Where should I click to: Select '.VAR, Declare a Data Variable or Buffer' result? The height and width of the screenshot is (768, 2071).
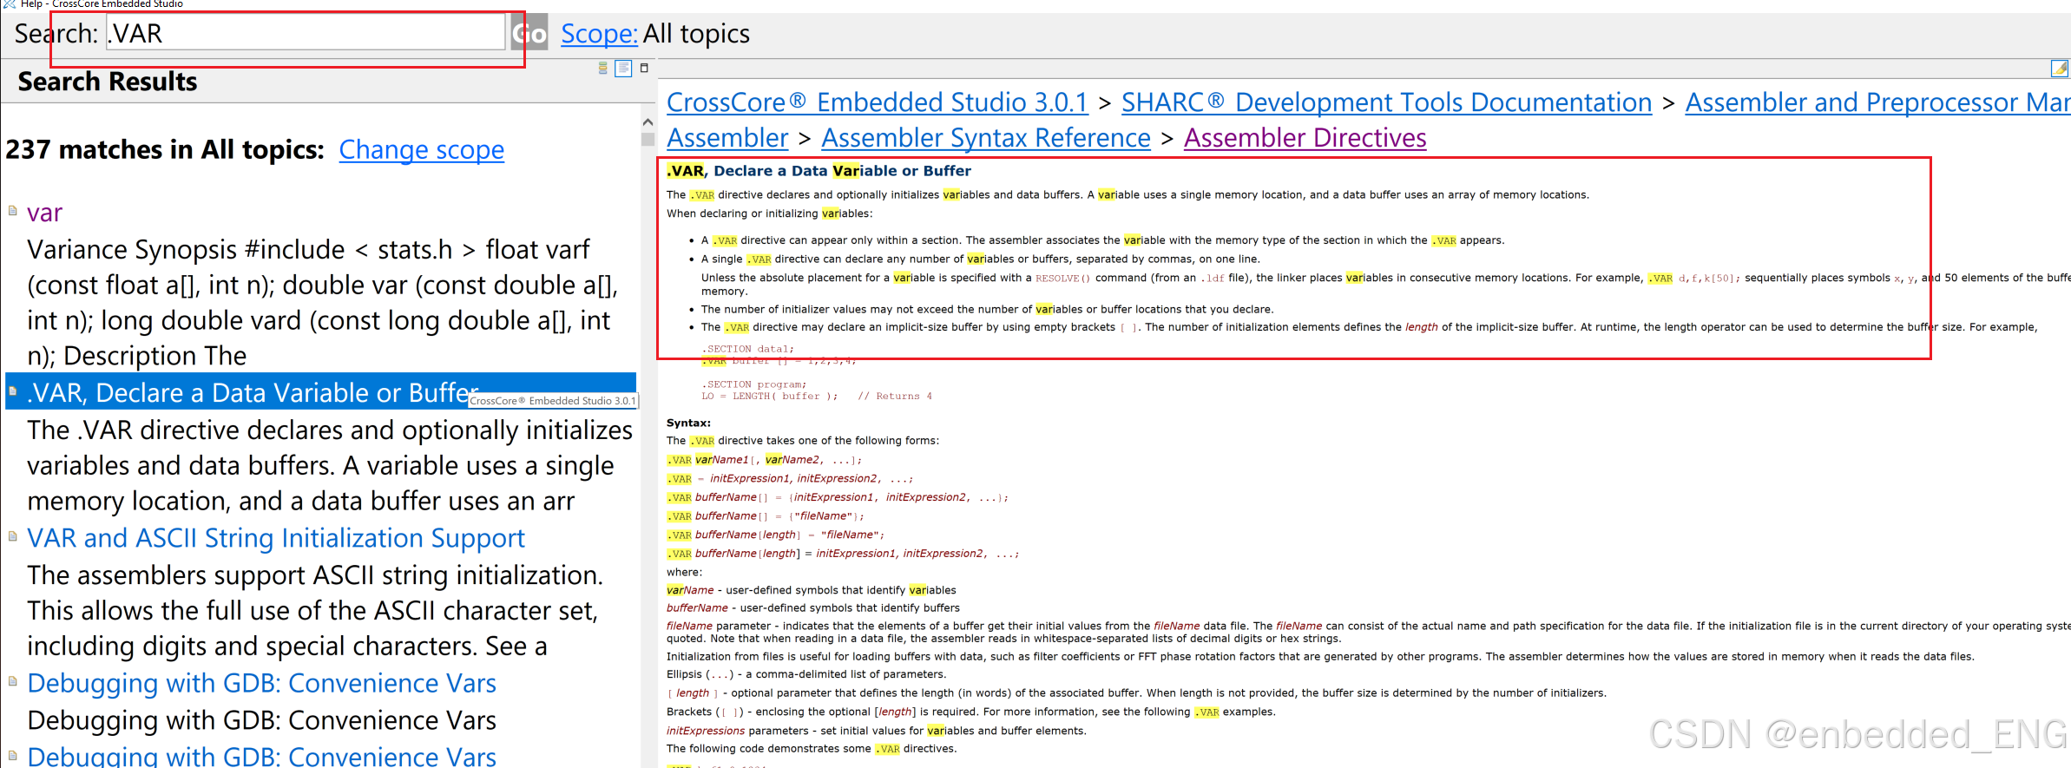point(253,393)
